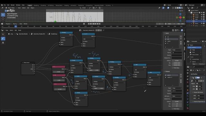This screenshot has height=116, width=206.
Task: Toggle viewport gizmos
Action: click(x=163, y=8)
